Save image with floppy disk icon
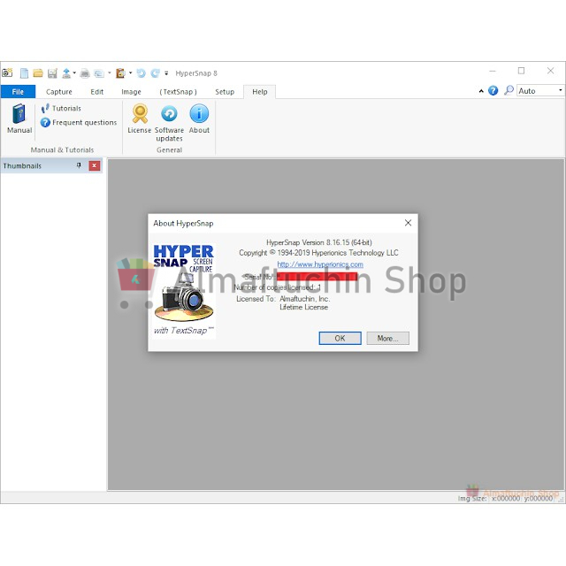Image resolution: width=566 pixels, height=566 pixels. coord(52,73)
